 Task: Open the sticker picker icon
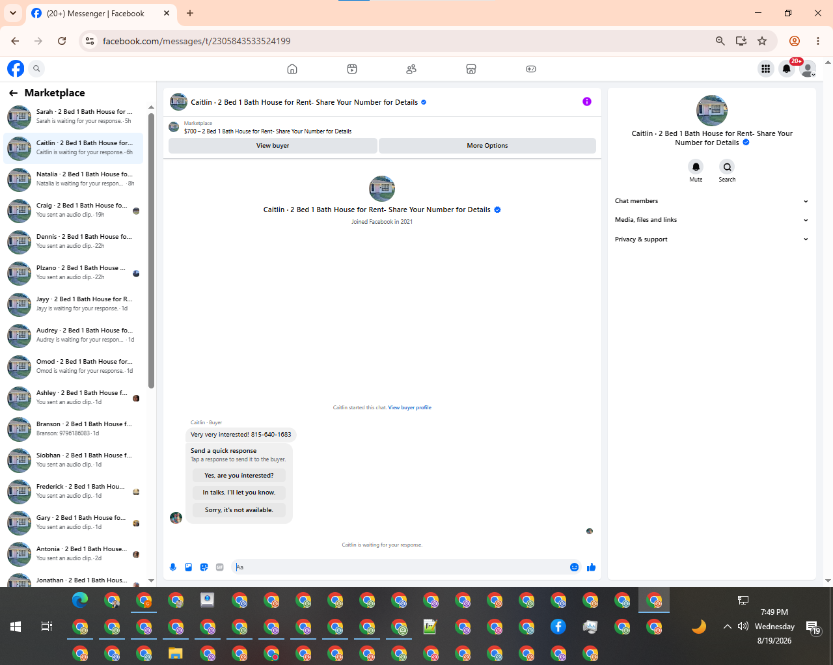pos(204,567)
